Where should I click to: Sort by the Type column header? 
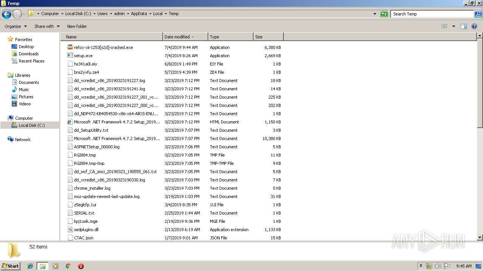pyautogui.click(x=230, y=37)
